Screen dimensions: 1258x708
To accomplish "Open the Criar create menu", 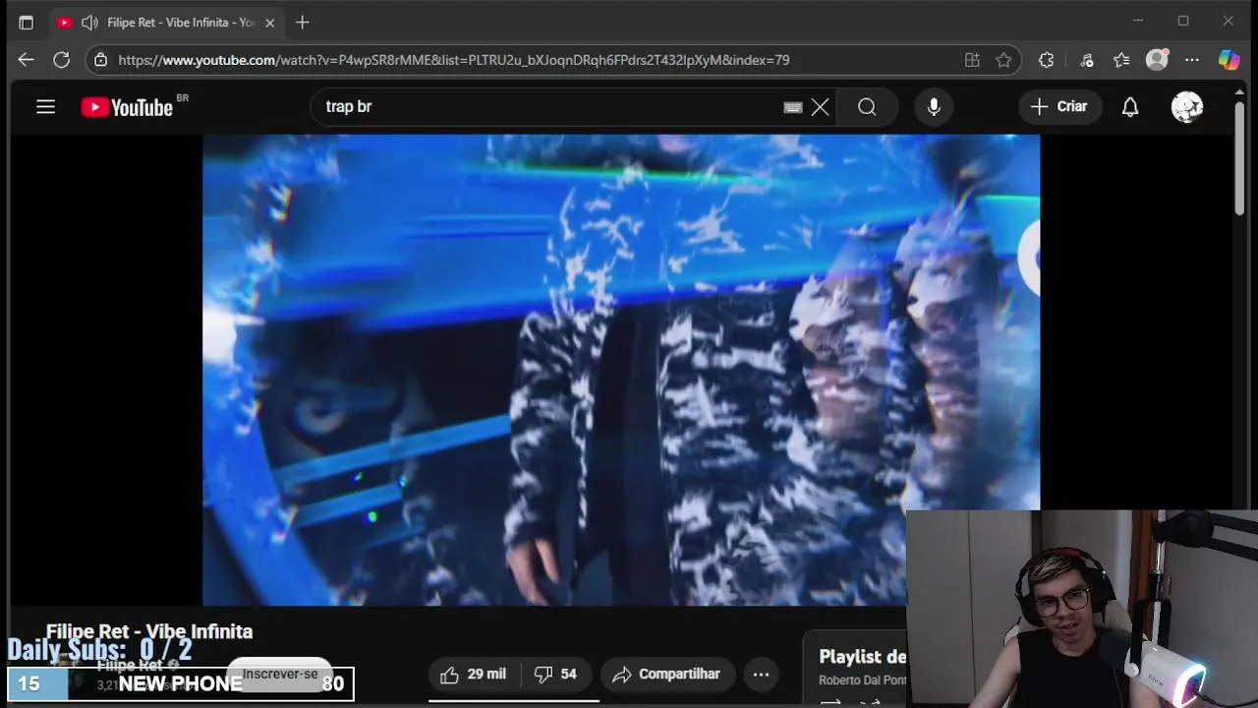I will tap(1058, 107).
